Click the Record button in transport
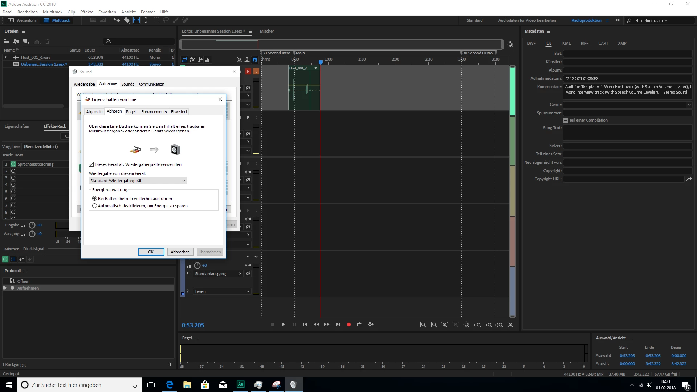 (x=348, y=324)
